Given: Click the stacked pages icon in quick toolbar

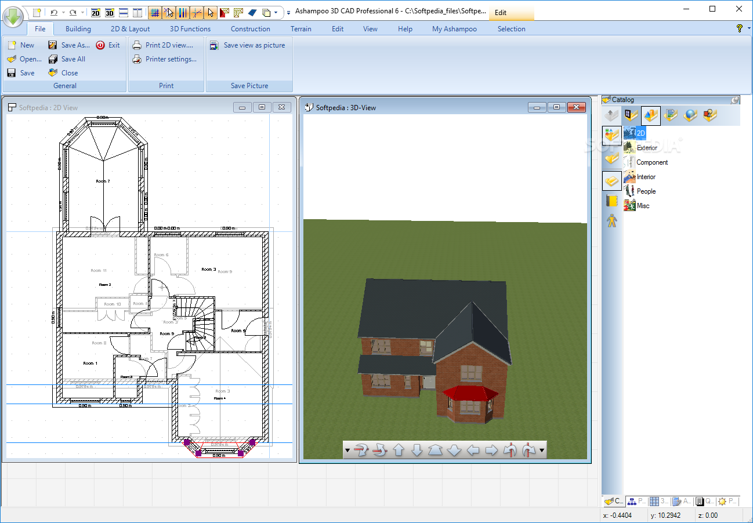Looking at the screenshot, I should click(x=266, y=12).
